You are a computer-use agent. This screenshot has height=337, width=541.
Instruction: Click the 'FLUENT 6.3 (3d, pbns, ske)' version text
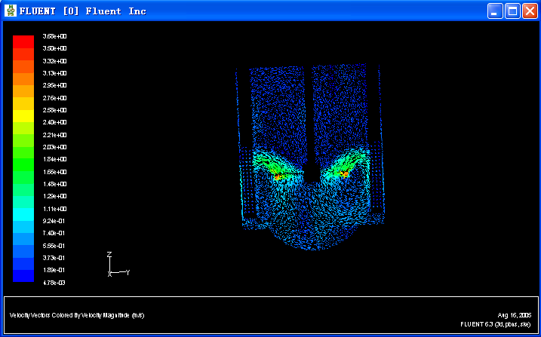(x=494, y=323)
